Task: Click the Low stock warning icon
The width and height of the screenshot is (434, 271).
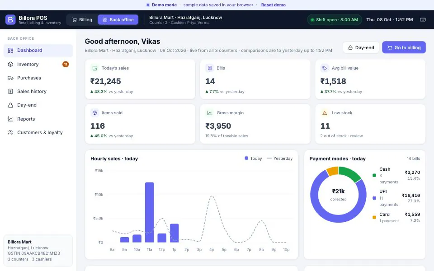Action: (325, 113)
